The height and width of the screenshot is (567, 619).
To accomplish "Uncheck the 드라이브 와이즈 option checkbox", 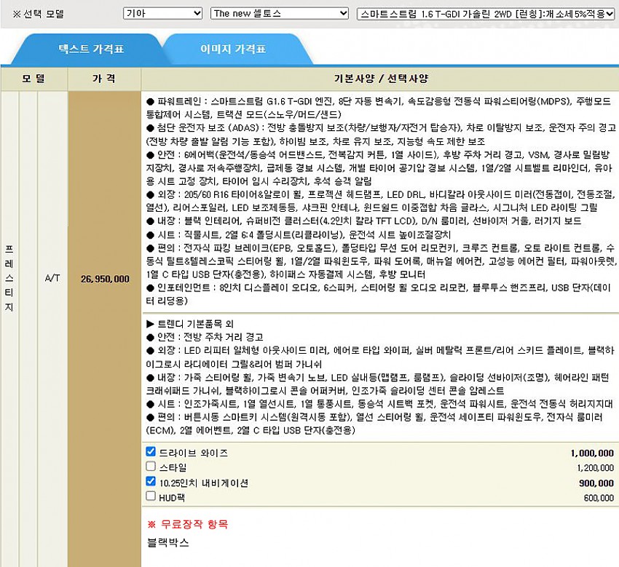I will pyautogui.click(x=151, y=452).
